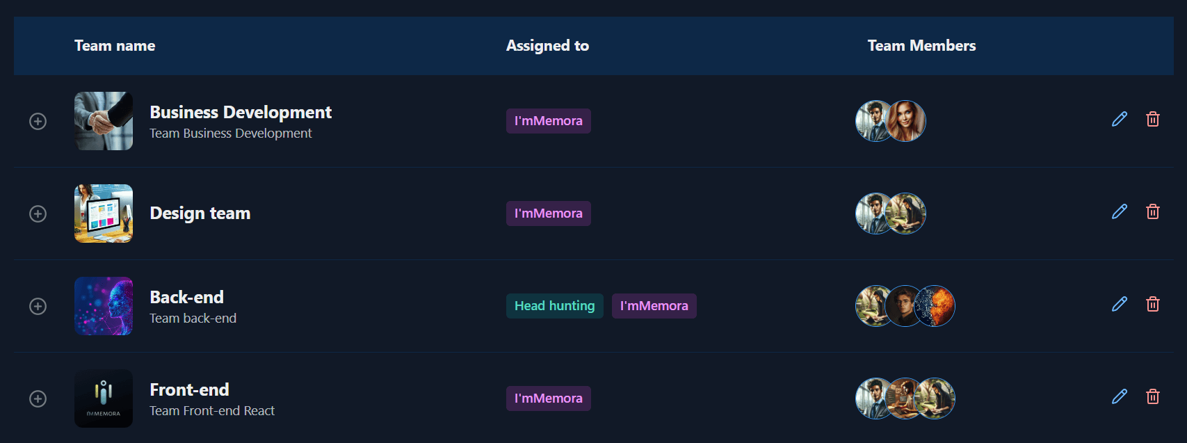
Task: Click the trash icon for Back-end
Action: 1153,304
